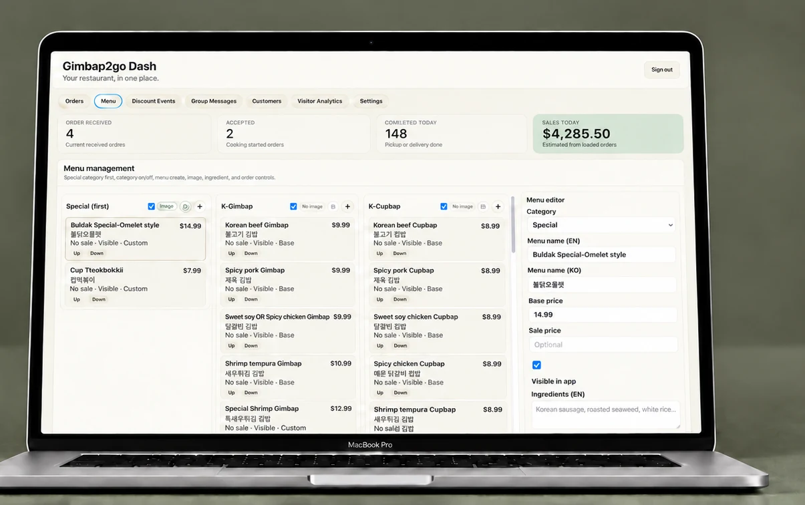
Task: Click the menu list vertical scrollbar
Action: [x=513, y=224]
